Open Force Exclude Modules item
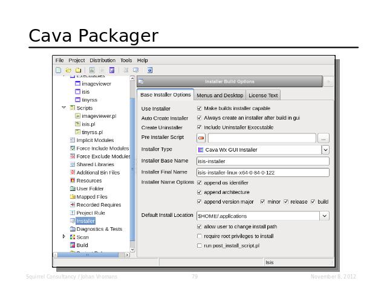 (103, 156)
